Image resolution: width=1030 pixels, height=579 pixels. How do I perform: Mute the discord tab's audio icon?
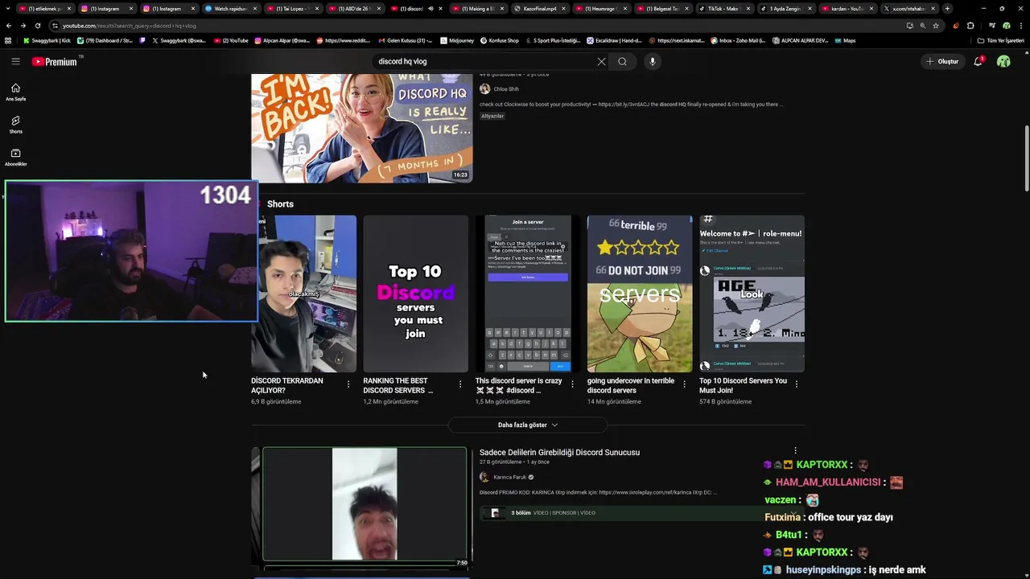tap(431, 9)
